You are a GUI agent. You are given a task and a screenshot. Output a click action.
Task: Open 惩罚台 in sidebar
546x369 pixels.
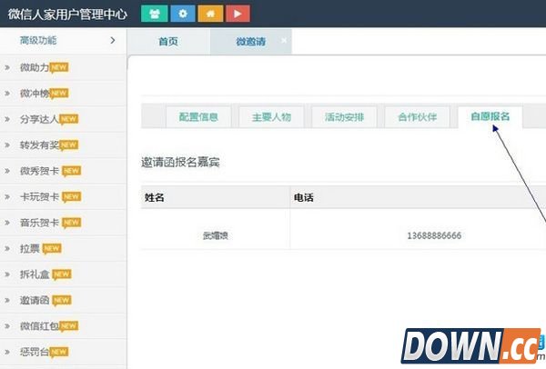pos(35,352)
